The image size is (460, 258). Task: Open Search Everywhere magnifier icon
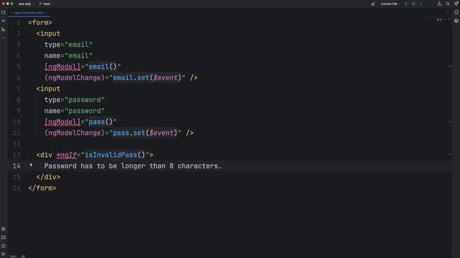[448, 4]
